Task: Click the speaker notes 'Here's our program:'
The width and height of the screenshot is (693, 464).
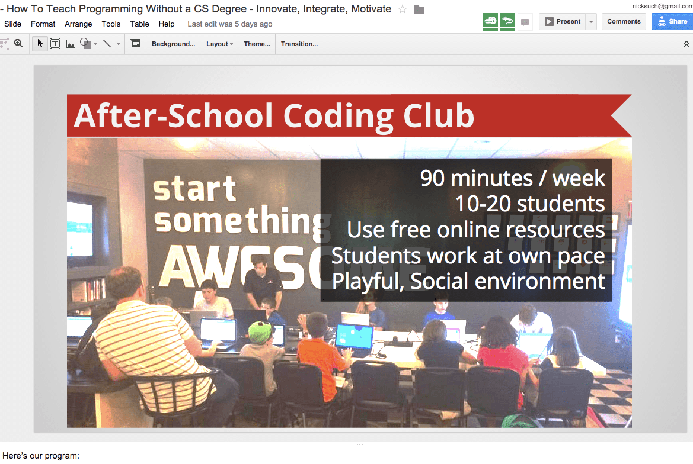Action: [41, 456]
